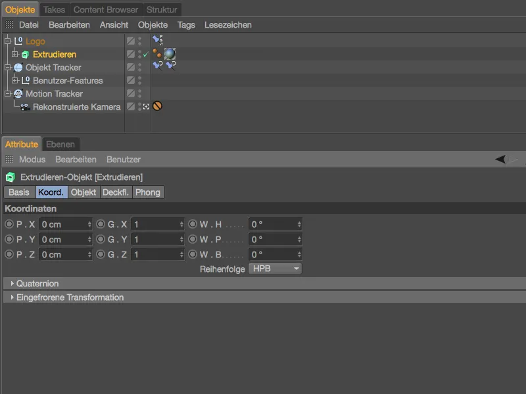The height and width of the screenshot is (394, 526).
Task: Toggle visibility dots for Benutzer-Features
Action: tap(139, 80)
